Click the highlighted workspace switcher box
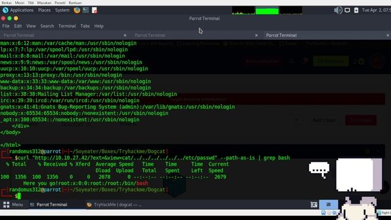Screen dimensions: 391x220 click(329, 205)
